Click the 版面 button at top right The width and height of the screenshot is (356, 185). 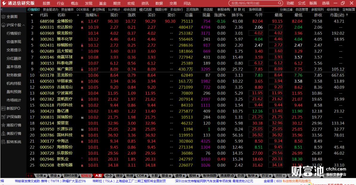pos(313,3)
